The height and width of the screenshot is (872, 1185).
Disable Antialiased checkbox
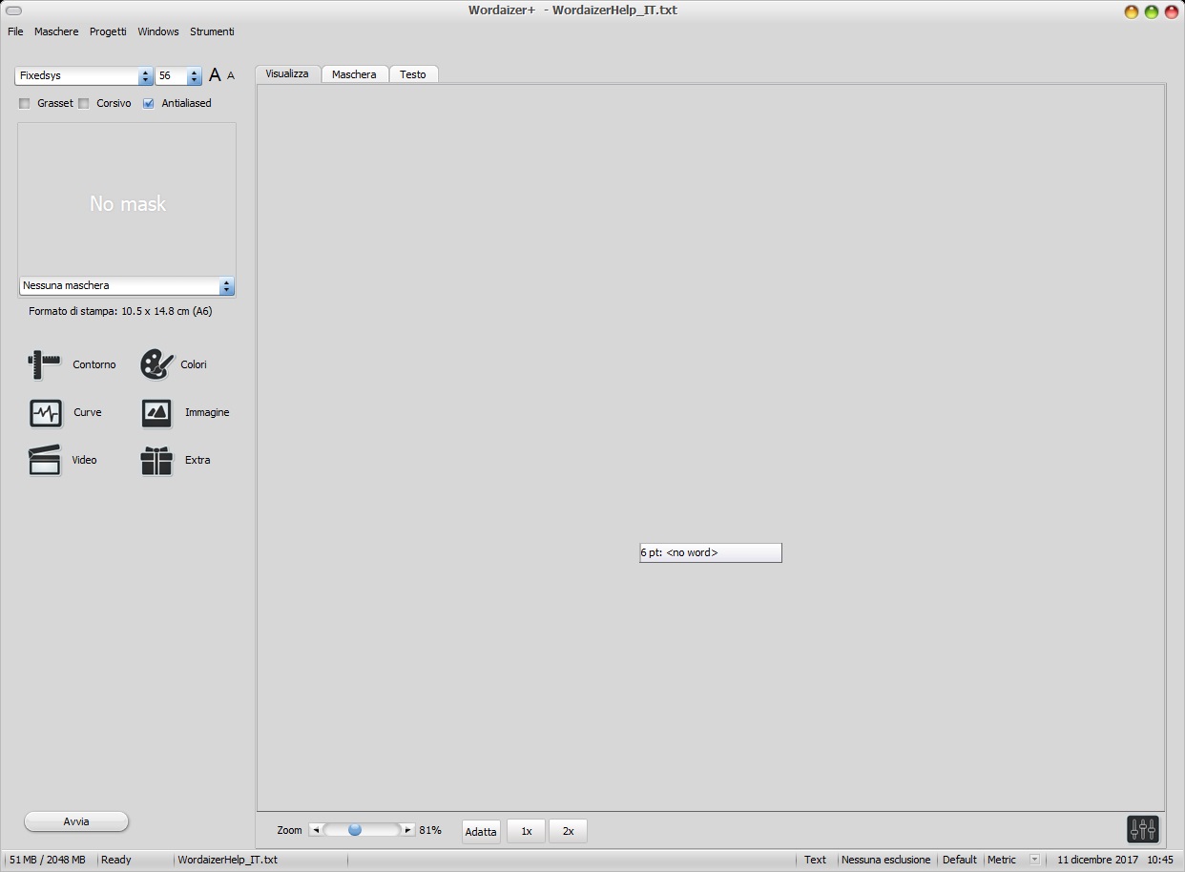tap(148, 103)
